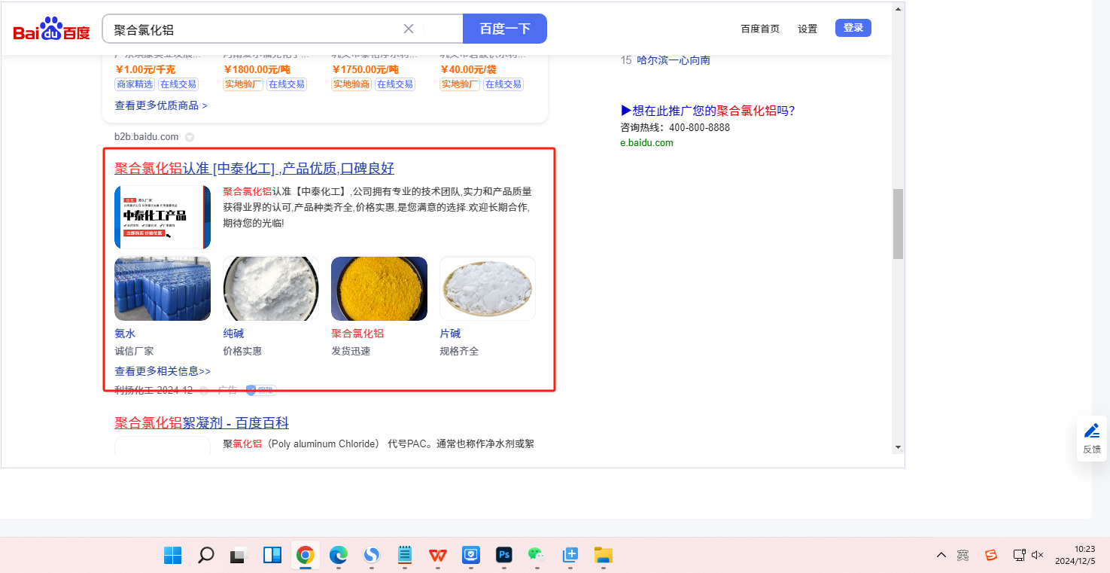Screen dimensions: 1110x573
Task: Open the notepad app on the taskbar
Action: pos(405,556)
